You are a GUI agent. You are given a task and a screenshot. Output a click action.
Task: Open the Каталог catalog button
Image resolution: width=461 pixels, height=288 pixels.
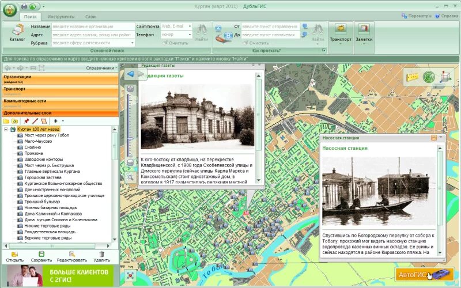[x=18, y=33]
